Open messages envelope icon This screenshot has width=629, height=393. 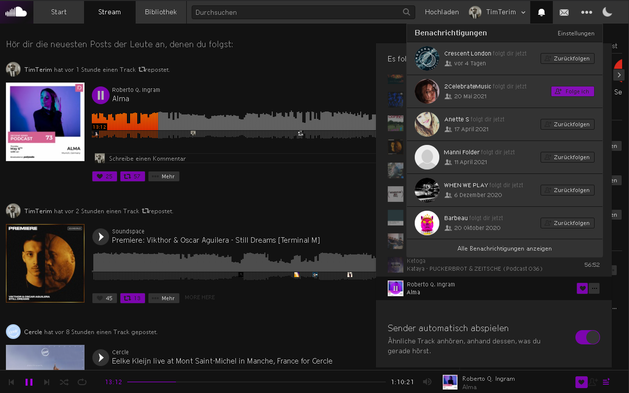click(564, 12)
